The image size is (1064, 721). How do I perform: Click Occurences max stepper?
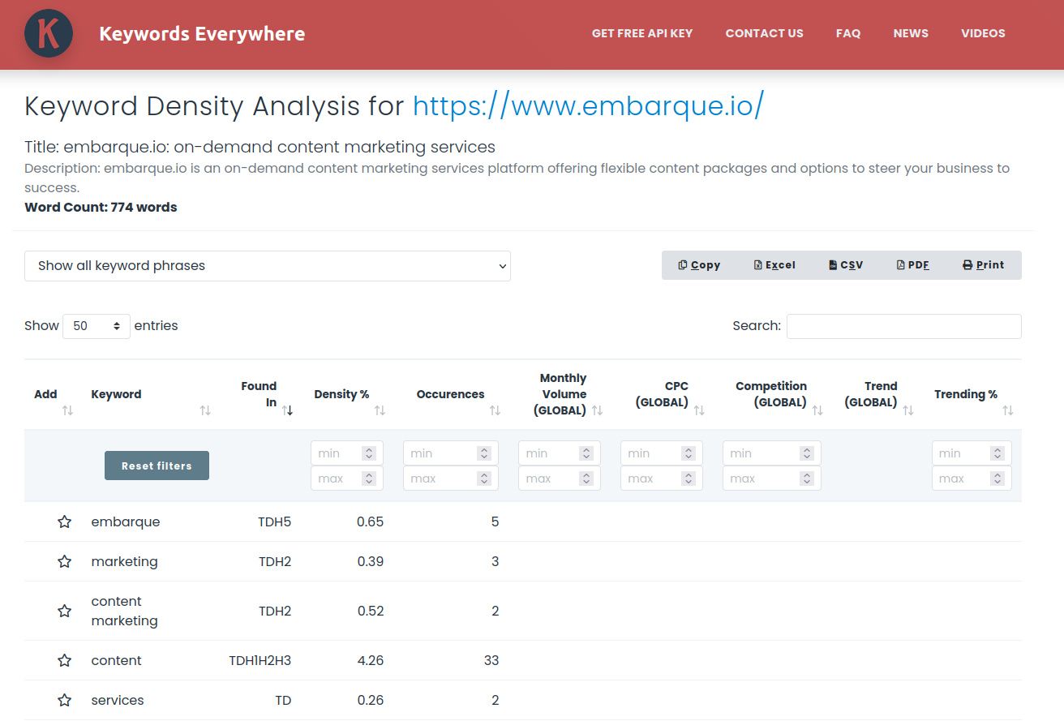coord(484,479)
